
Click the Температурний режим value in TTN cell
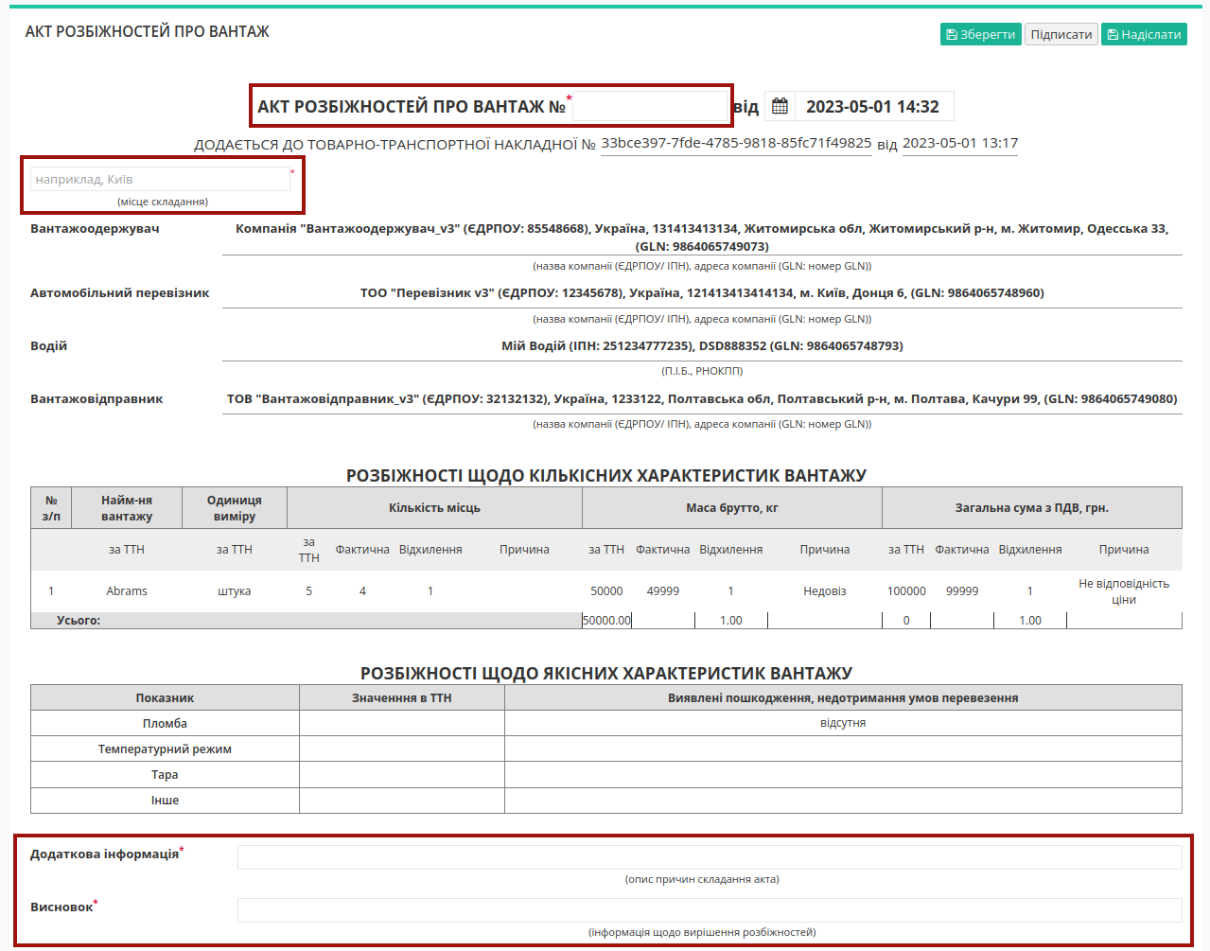pos(402,748)
